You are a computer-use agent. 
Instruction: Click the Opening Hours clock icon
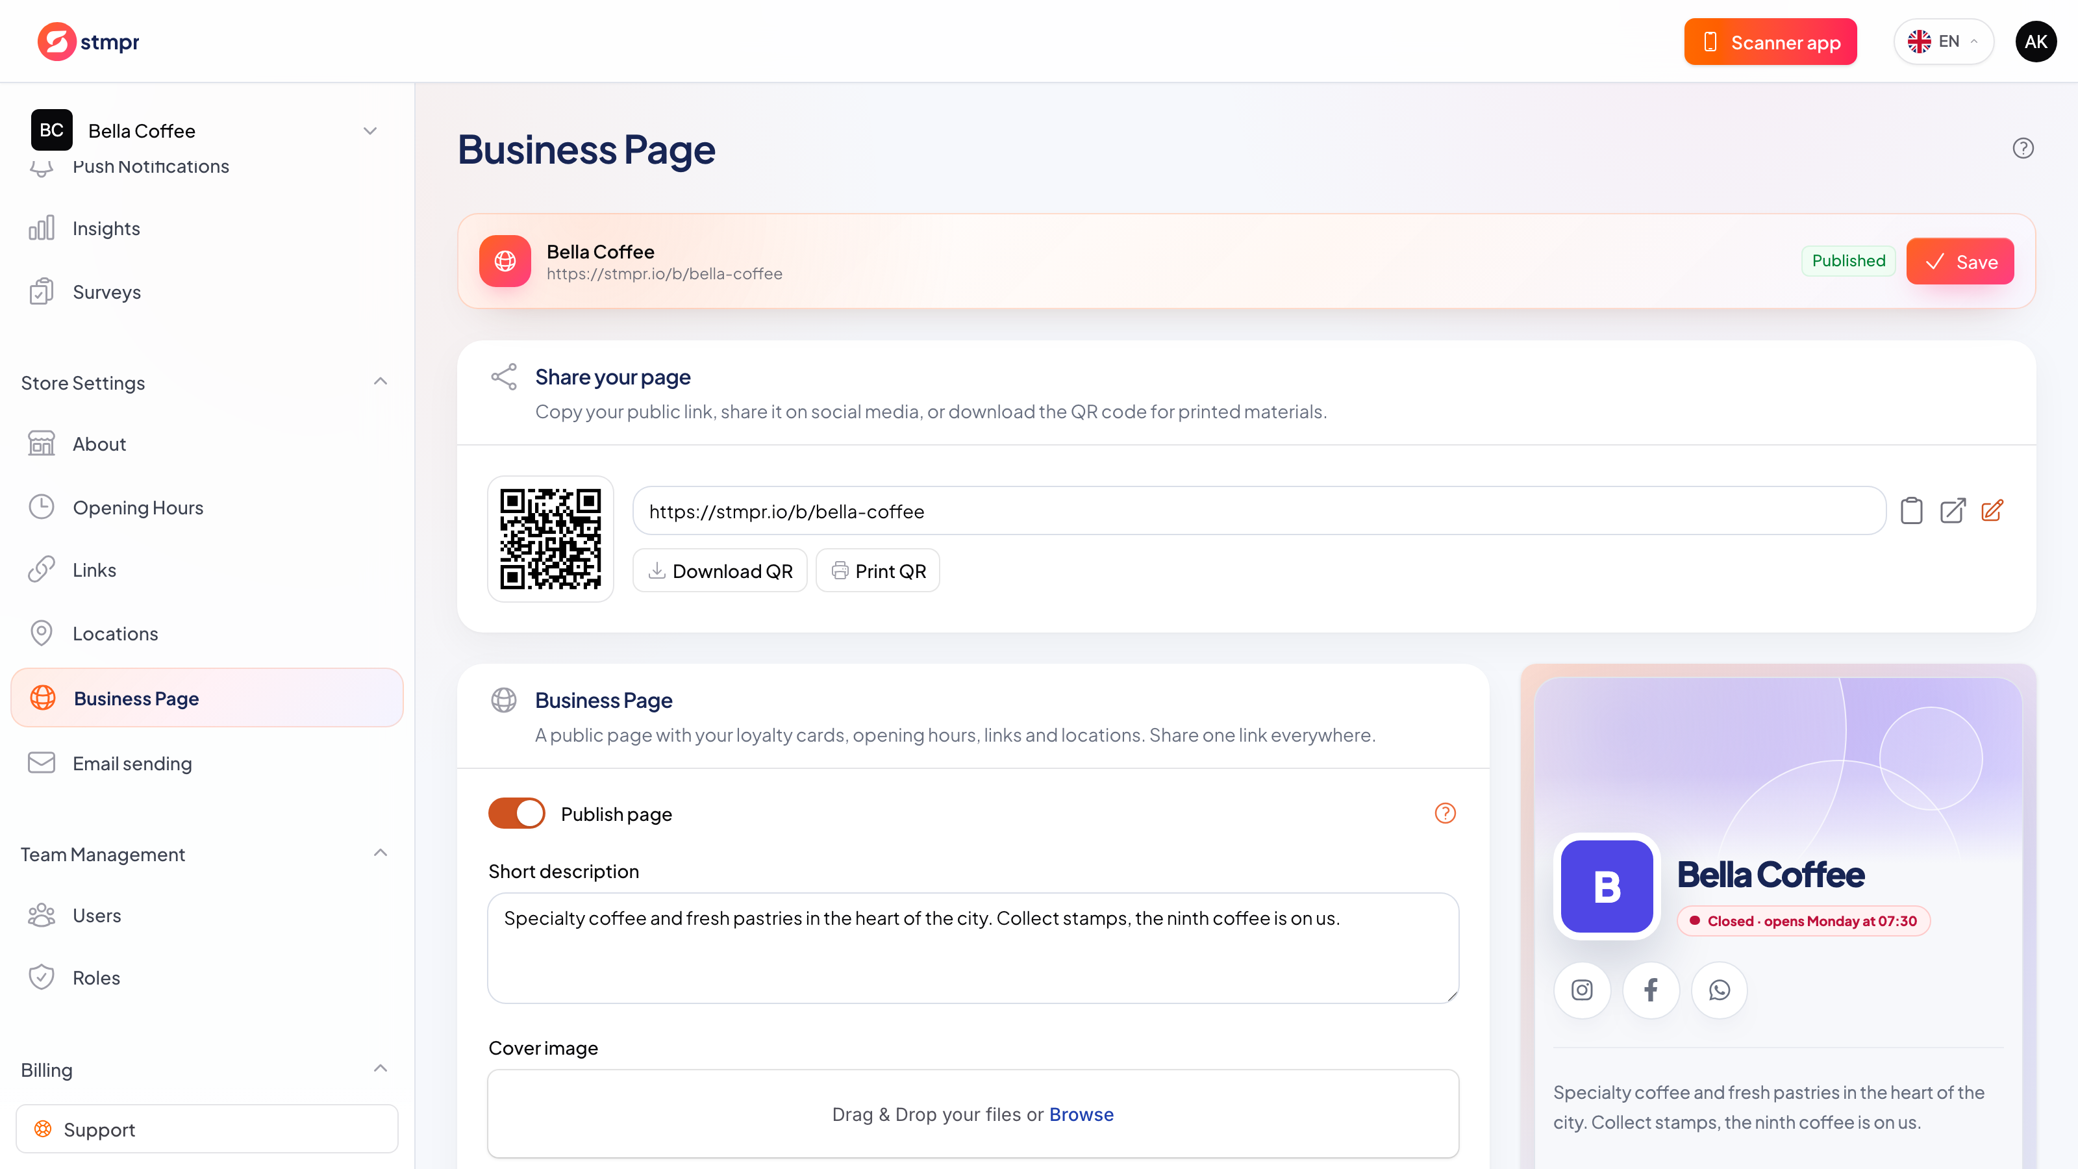[x=41, y=507]
